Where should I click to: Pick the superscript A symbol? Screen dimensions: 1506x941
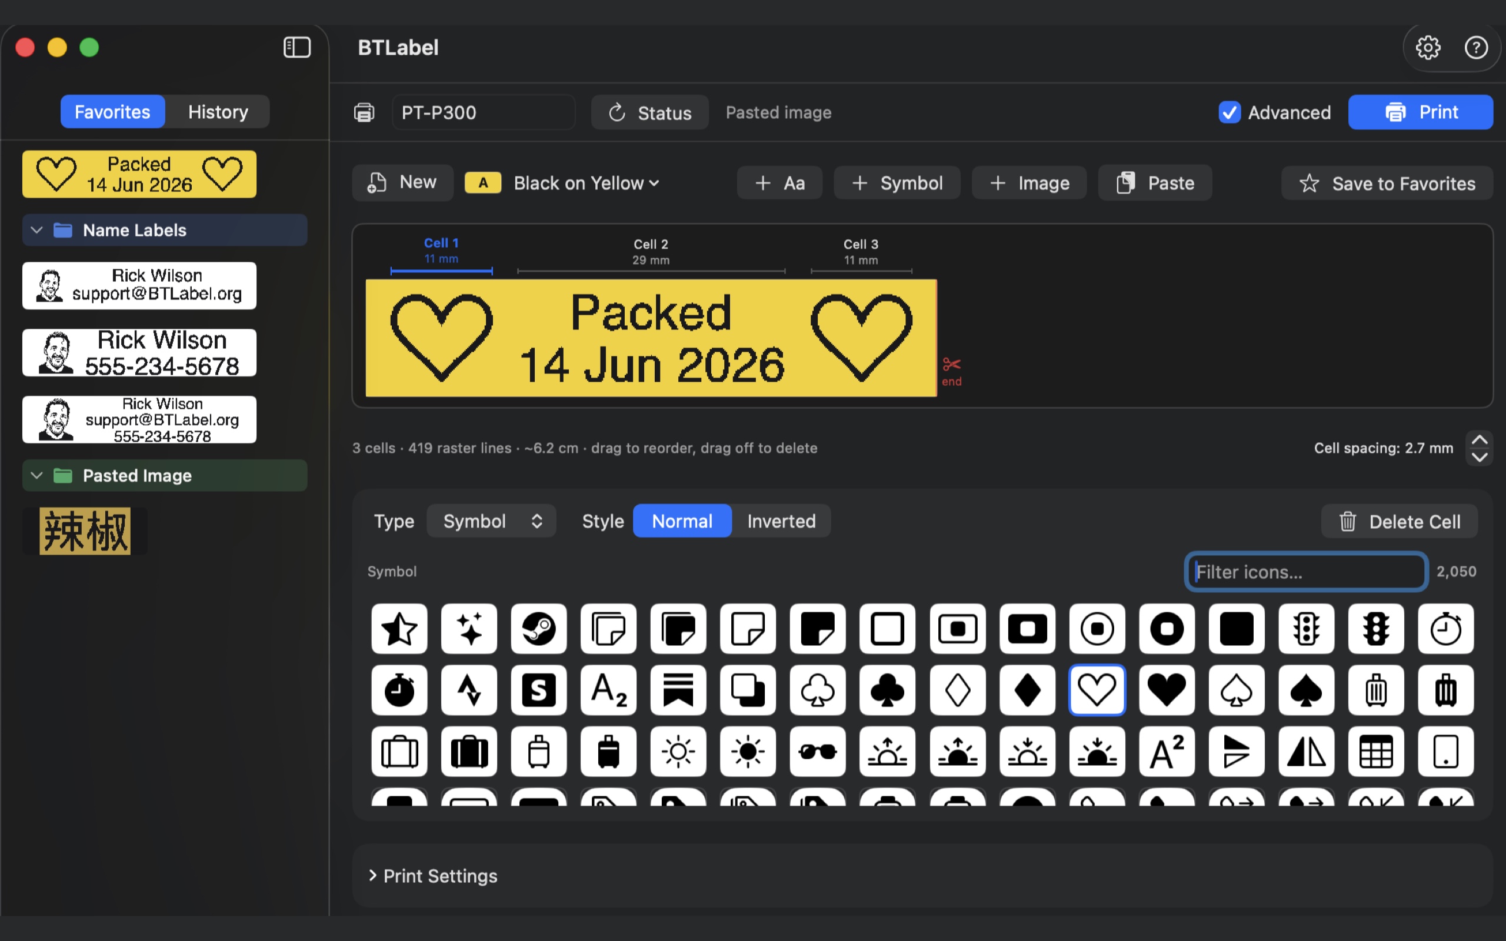[1167, 752]
